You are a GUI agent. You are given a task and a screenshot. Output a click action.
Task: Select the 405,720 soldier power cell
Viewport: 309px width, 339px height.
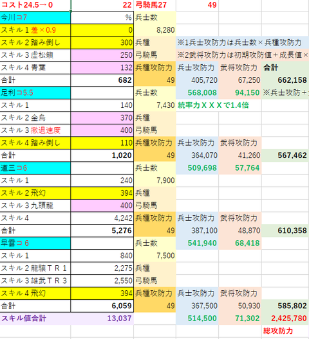click(x=198, y=80)
